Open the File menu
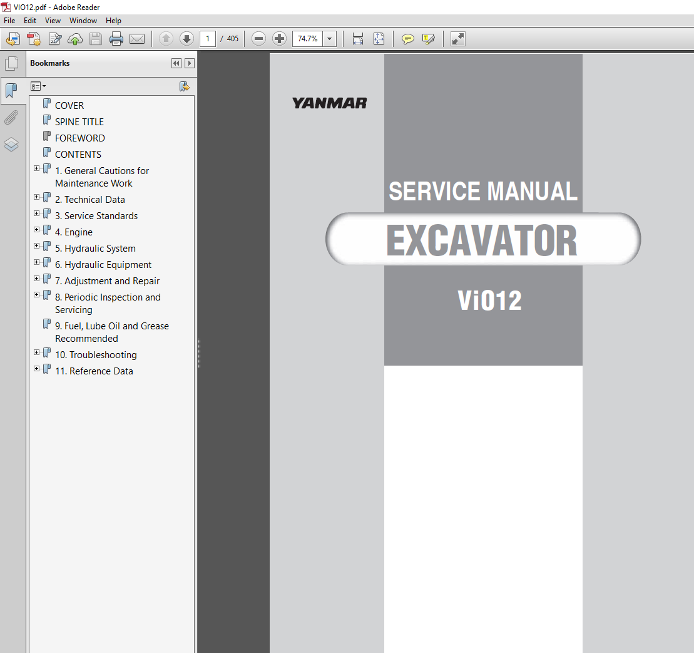Image resolution: width=694 pixels, height=653 pixels. coord(9,21)
